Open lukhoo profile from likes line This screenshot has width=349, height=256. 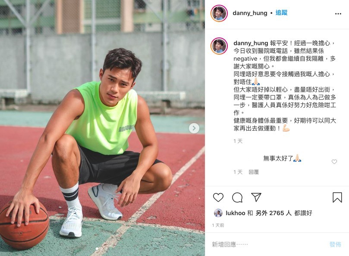(x=235, y=213)
